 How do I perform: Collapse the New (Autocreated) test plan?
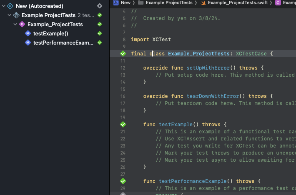coord(3,6)
